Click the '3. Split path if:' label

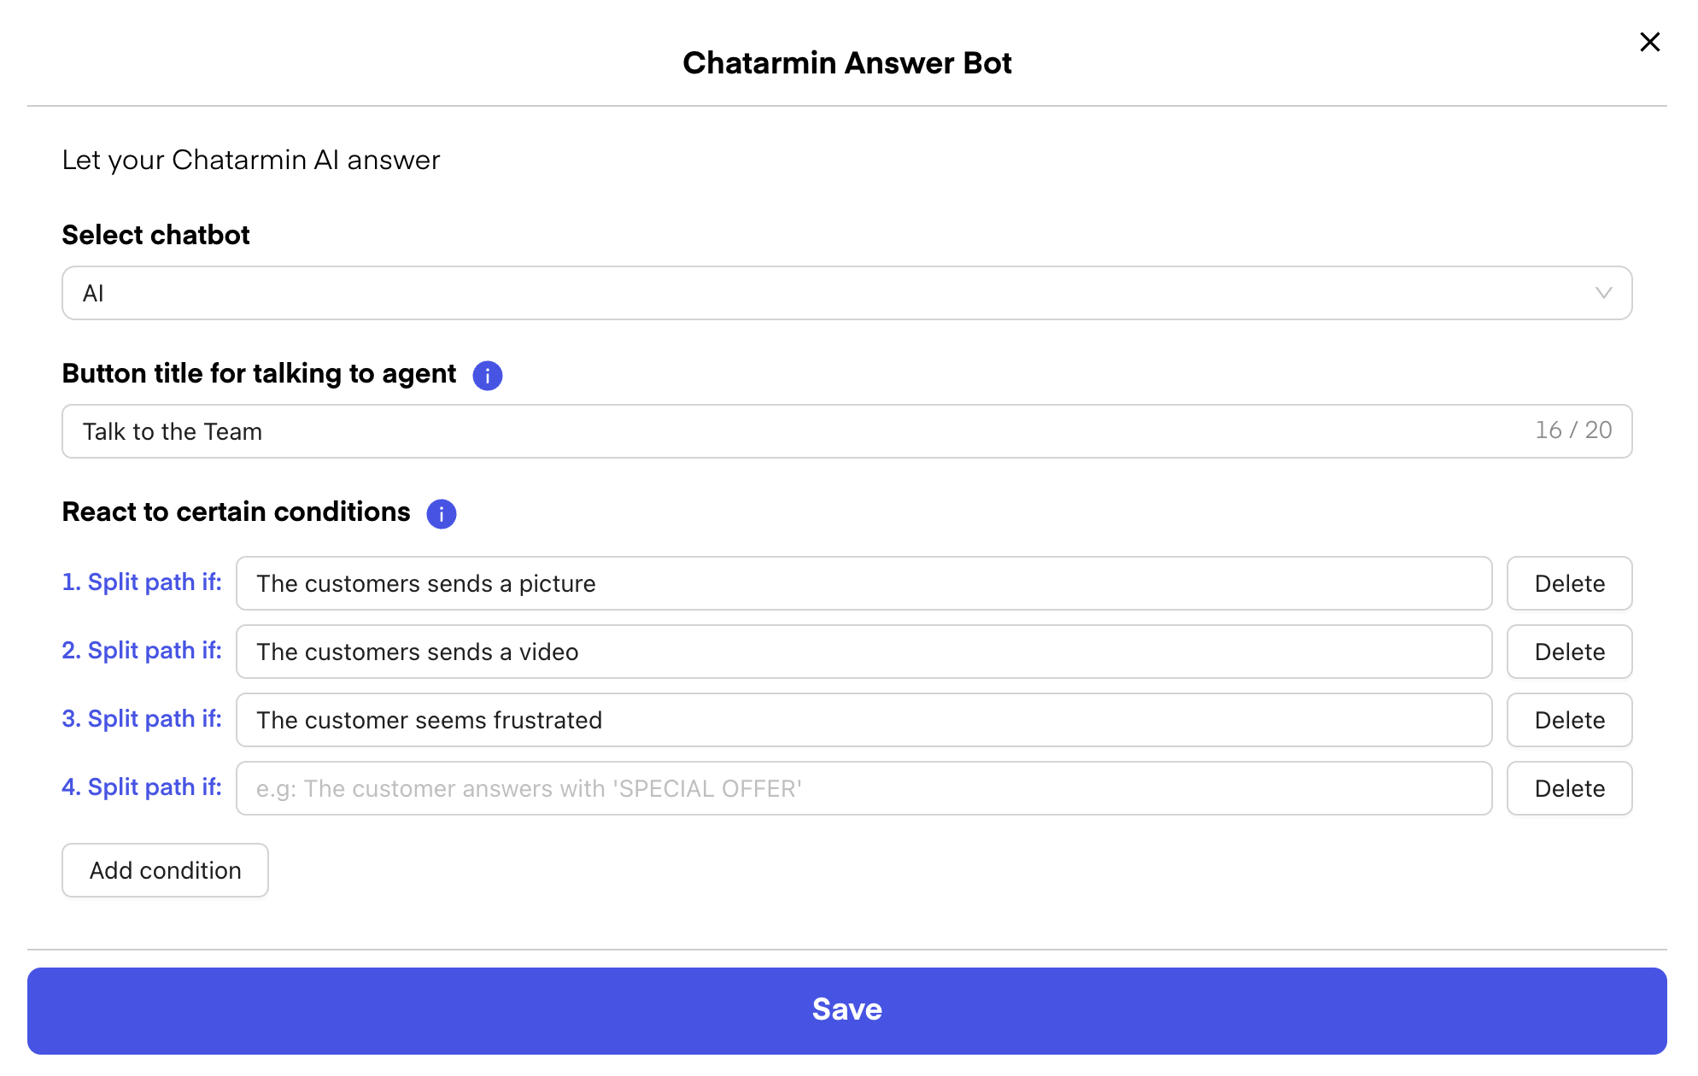142,719
